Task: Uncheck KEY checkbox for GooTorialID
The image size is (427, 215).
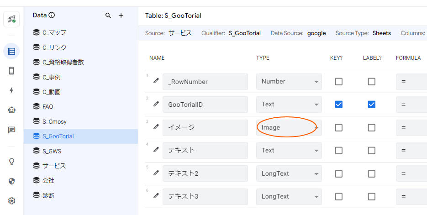Action: click(338, 104)
